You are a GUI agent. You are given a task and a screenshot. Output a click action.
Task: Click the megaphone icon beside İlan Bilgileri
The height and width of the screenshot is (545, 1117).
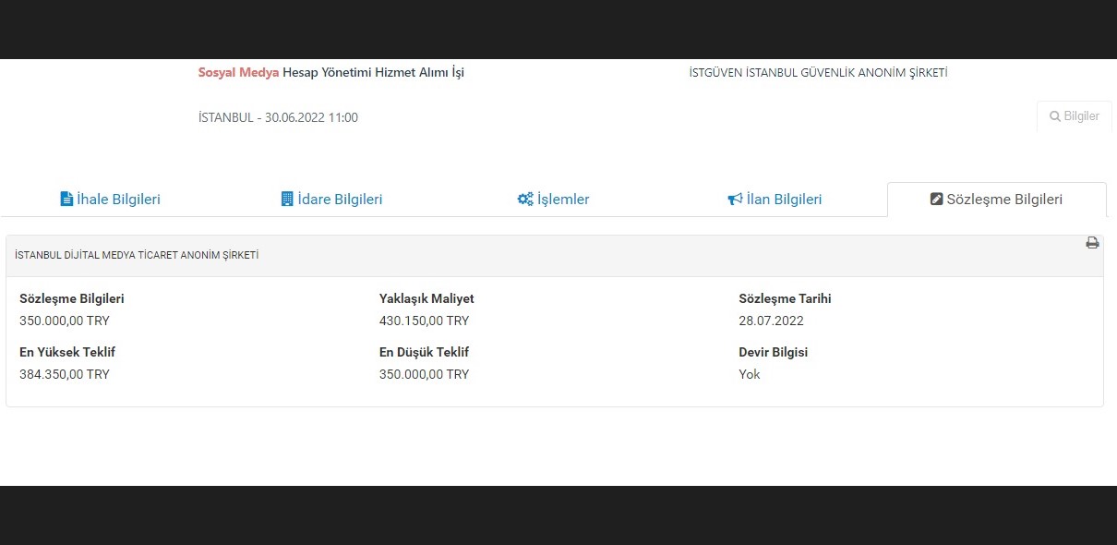735,200
